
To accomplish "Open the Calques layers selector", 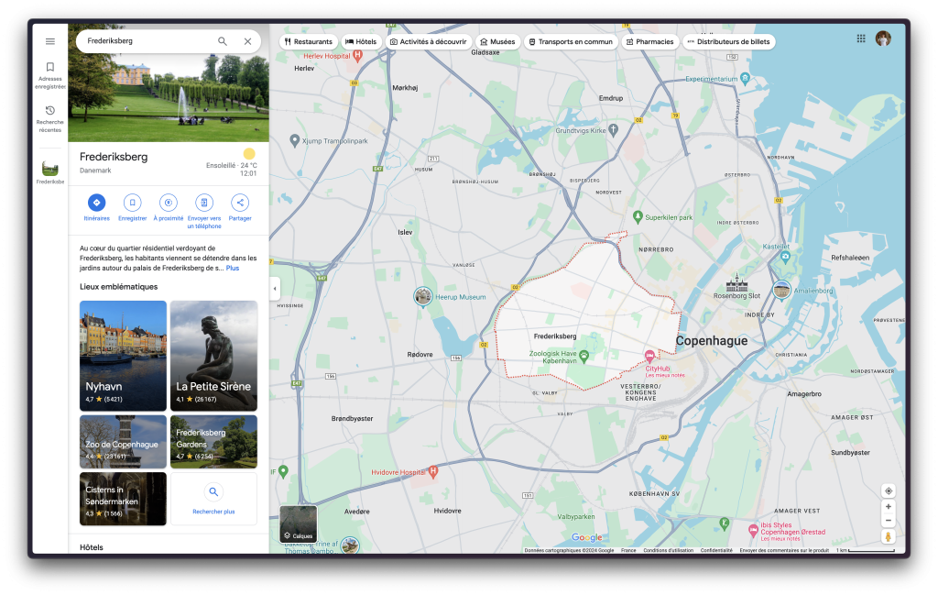I will click(x=298, y=524).
